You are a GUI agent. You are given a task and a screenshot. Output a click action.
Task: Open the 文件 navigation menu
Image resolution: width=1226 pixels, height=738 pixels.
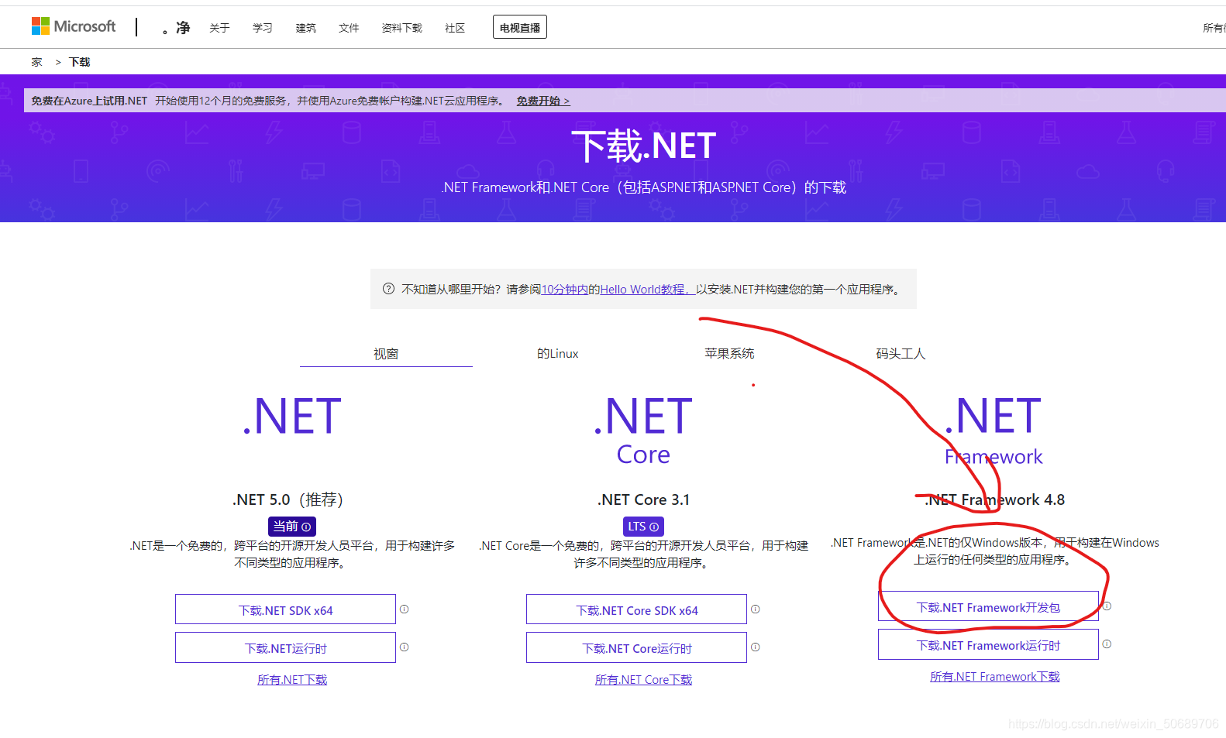click(x=349, y=28)
